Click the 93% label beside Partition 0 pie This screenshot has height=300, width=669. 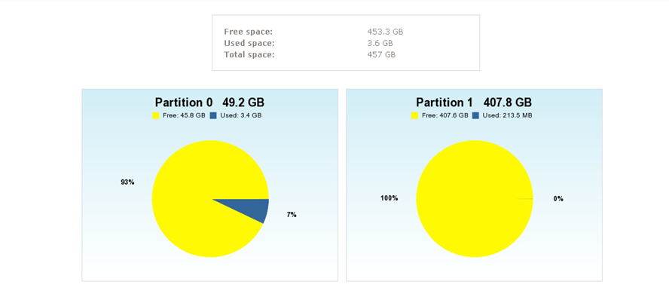coord(127,182)
